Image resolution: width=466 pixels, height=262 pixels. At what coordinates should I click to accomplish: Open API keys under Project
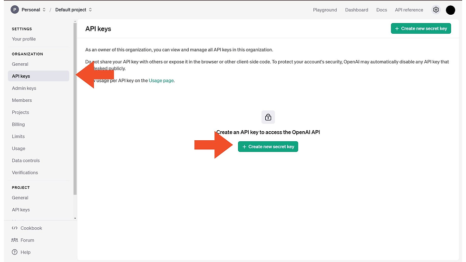click(21, 210)
